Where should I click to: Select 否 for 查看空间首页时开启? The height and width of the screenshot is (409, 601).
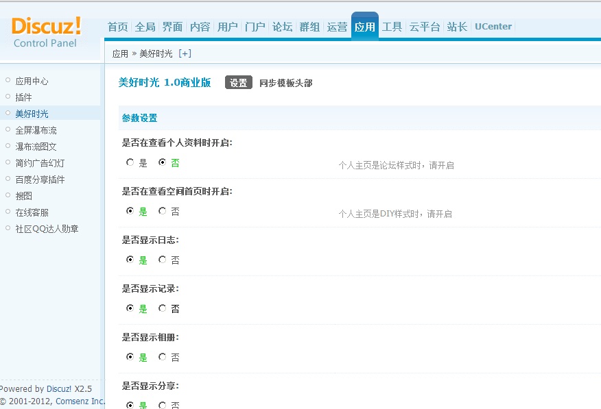pos(162,211)
